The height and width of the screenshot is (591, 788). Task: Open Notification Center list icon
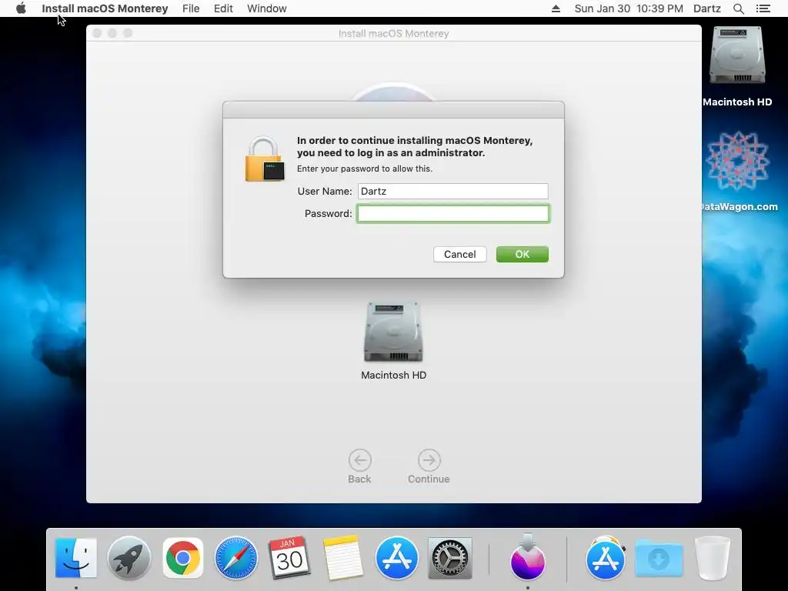pos(763,8)
